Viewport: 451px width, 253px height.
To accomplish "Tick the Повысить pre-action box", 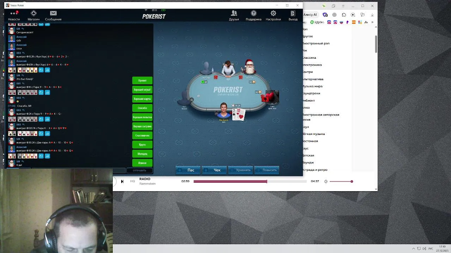I will tap(258, 170).
